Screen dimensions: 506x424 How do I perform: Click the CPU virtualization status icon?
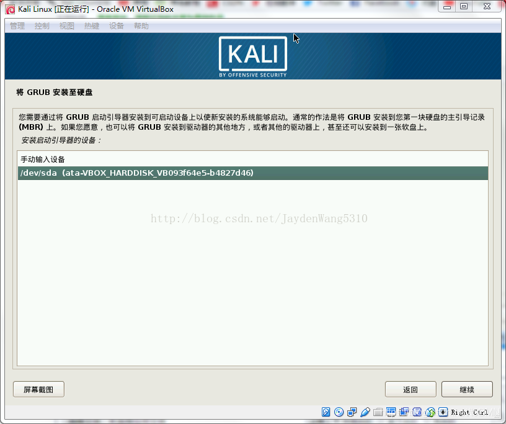click(417, 412)
